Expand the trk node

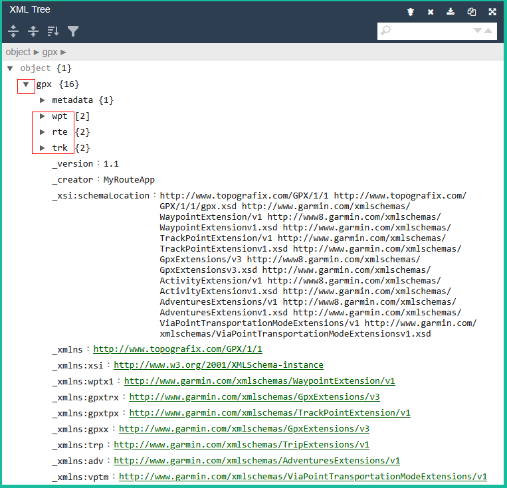pyautogui.click(x=43, y=148)
